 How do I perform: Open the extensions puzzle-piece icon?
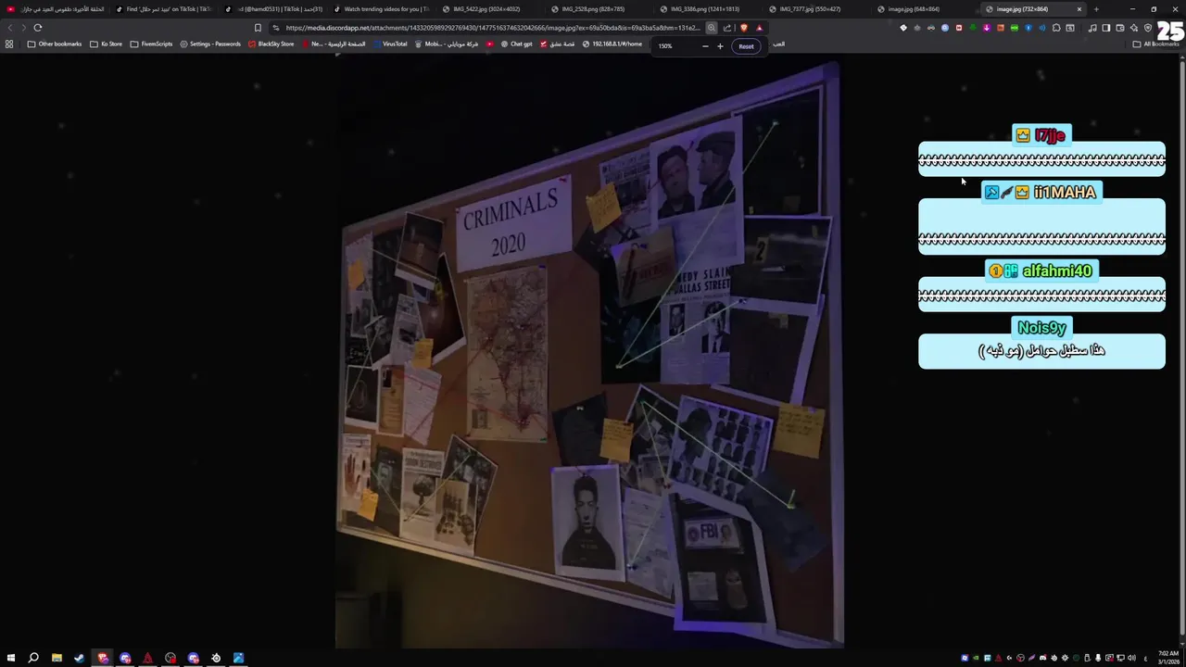(1056, 28)
